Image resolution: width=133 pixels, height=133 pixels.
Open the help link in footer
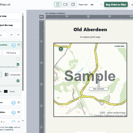tap(11, 127)
